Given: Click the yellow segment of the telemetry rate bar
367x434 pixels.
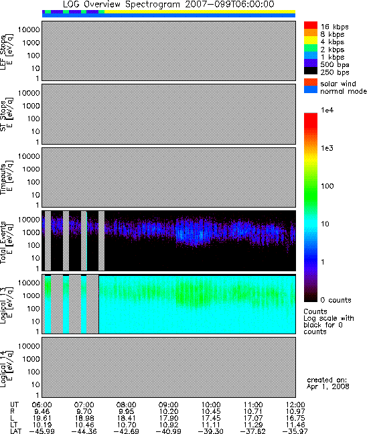Looking at the screenshot, I should [x=200, y=11].
